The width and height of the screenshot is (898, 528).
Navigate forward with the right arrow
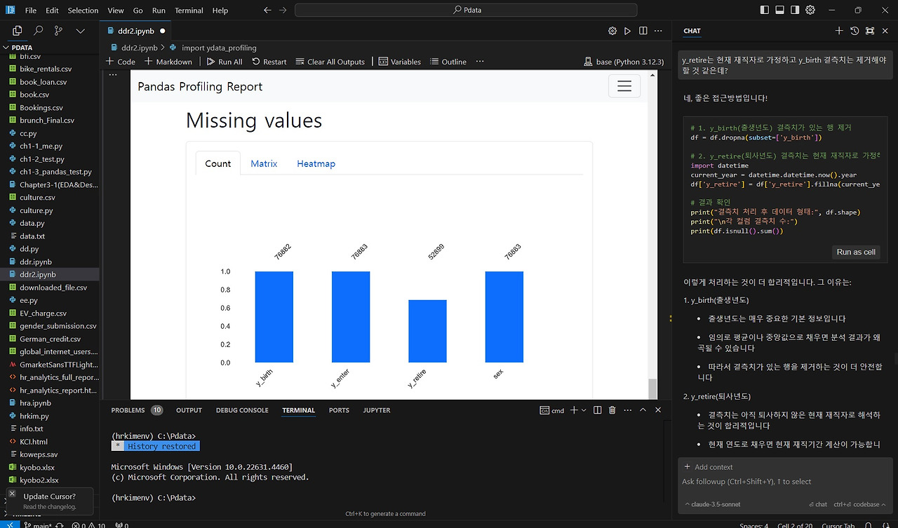click(x=283, y=11)
